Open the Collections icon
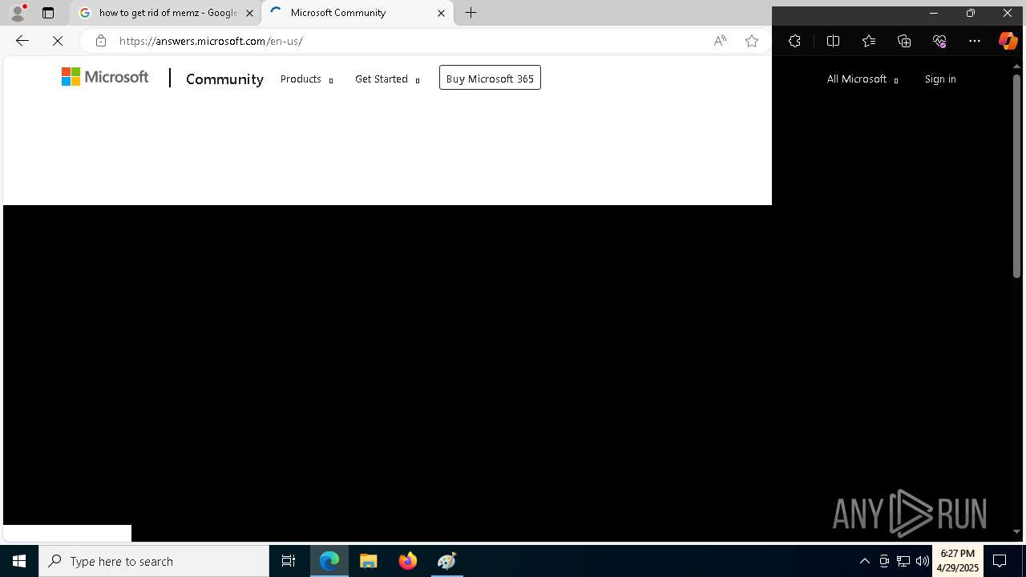 pos(904,41)
